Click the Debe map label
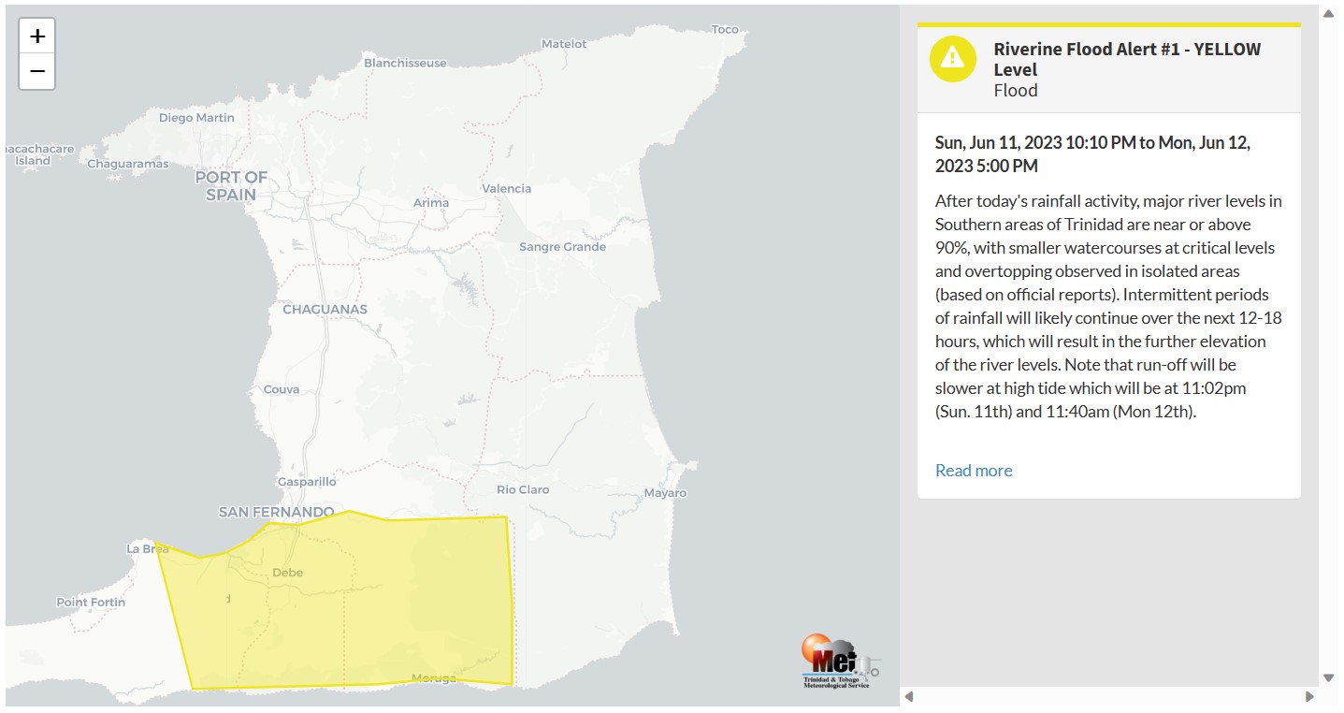 [x=287, y=572]
